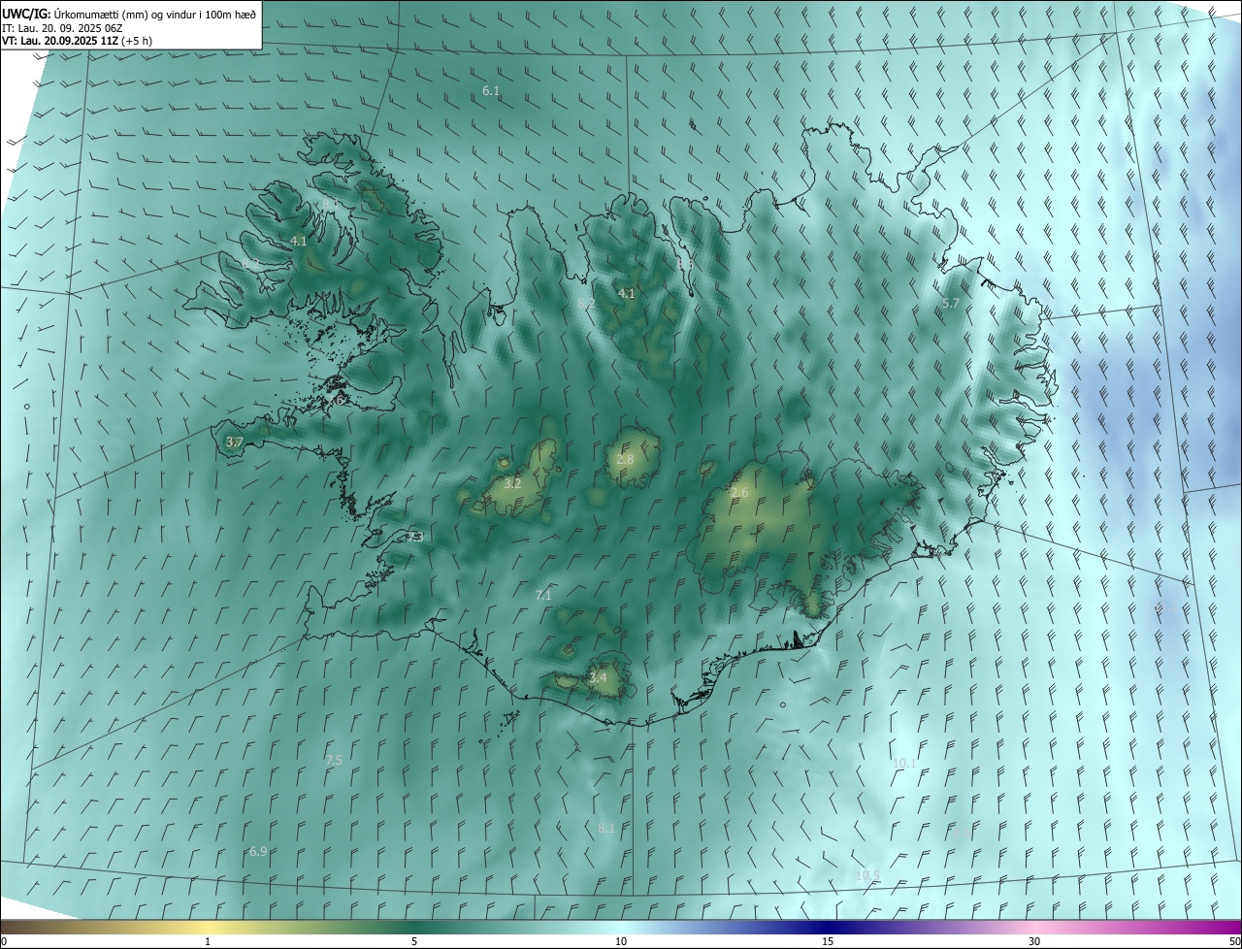Click the '3.2' value label
1242x949 pixels.
pyautogui.click(x=513, y=483)
